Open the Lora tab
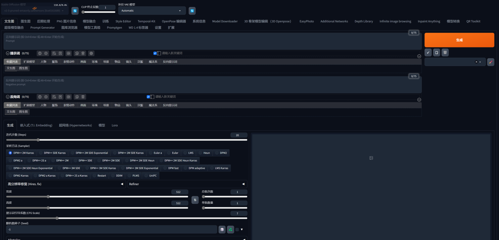The image size is (499, 240). click(x=115, y=125)
